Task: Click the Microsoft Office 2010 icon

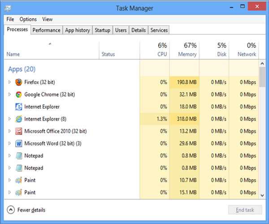Action: point(19,131)
